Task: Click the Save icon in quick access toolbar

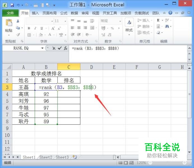Action: [x=12, y=5]
